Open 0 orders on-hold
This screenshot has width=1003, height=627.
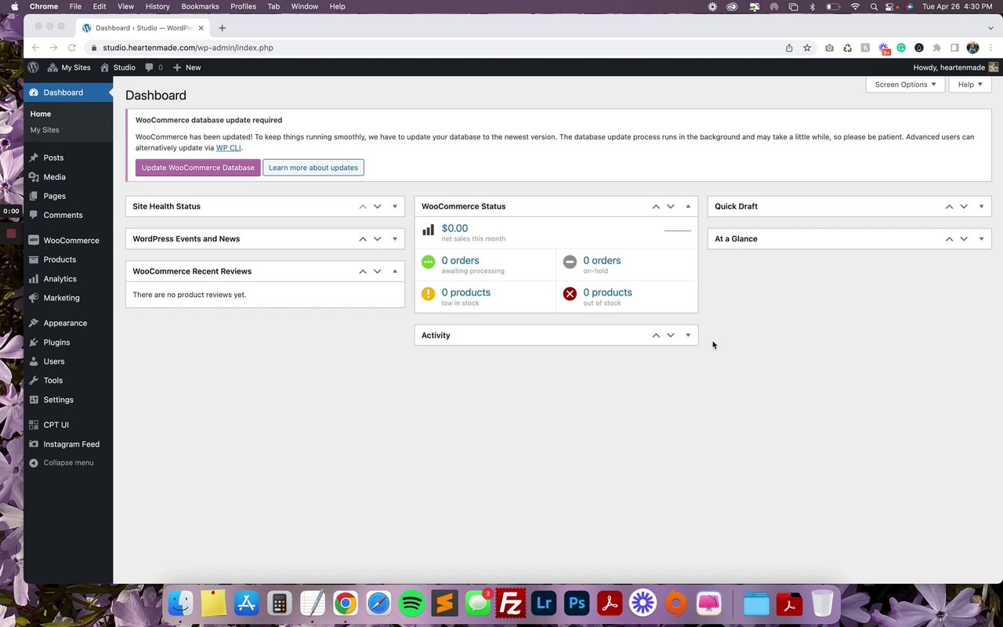[602, 260]
